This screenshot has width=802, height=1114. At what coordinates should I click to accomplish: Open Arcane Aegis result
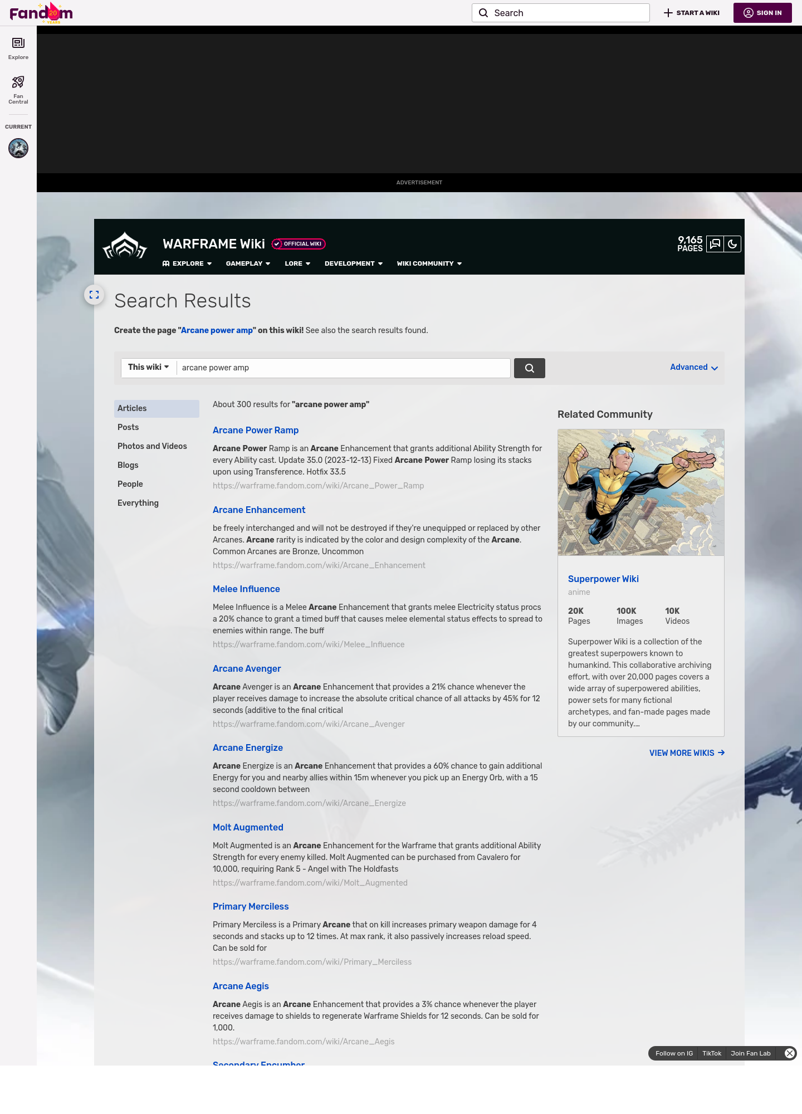click(241, 986)
